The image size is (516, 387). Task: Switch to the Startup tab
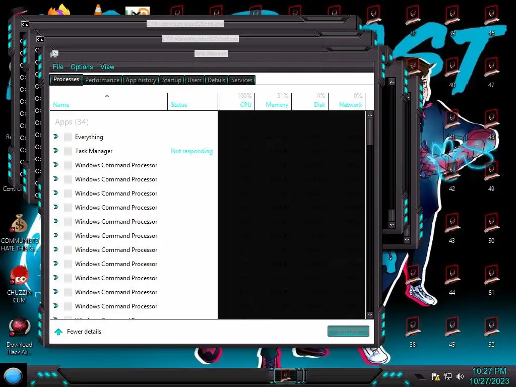(171, 80)
